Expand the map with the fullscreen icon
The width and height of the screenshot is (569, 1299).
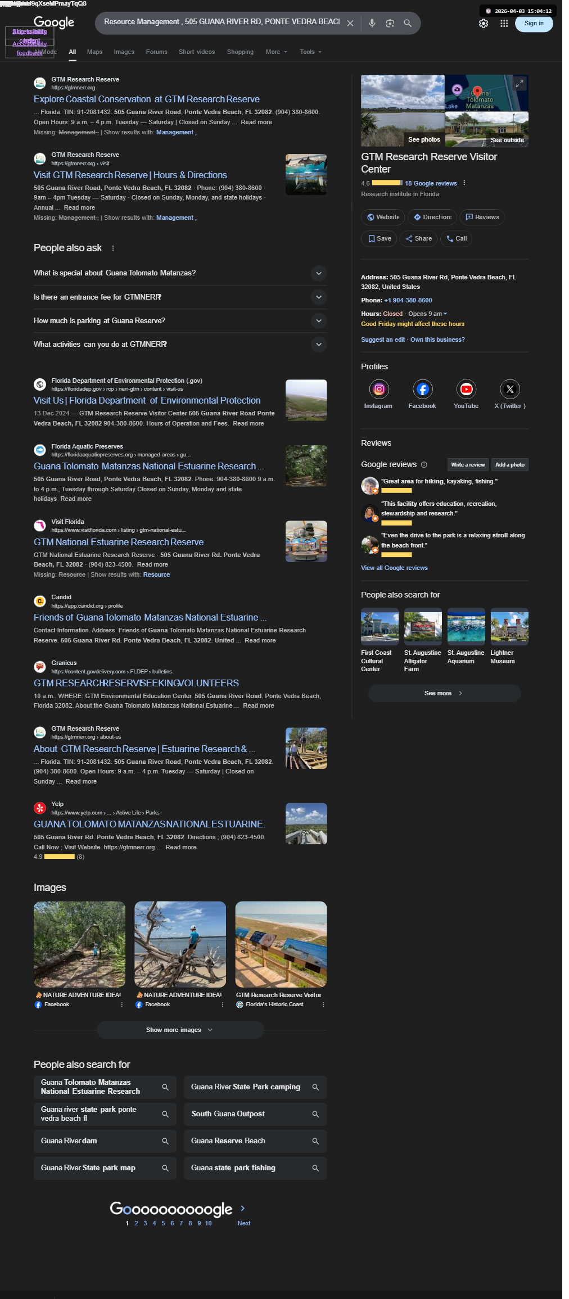(520, 83)
